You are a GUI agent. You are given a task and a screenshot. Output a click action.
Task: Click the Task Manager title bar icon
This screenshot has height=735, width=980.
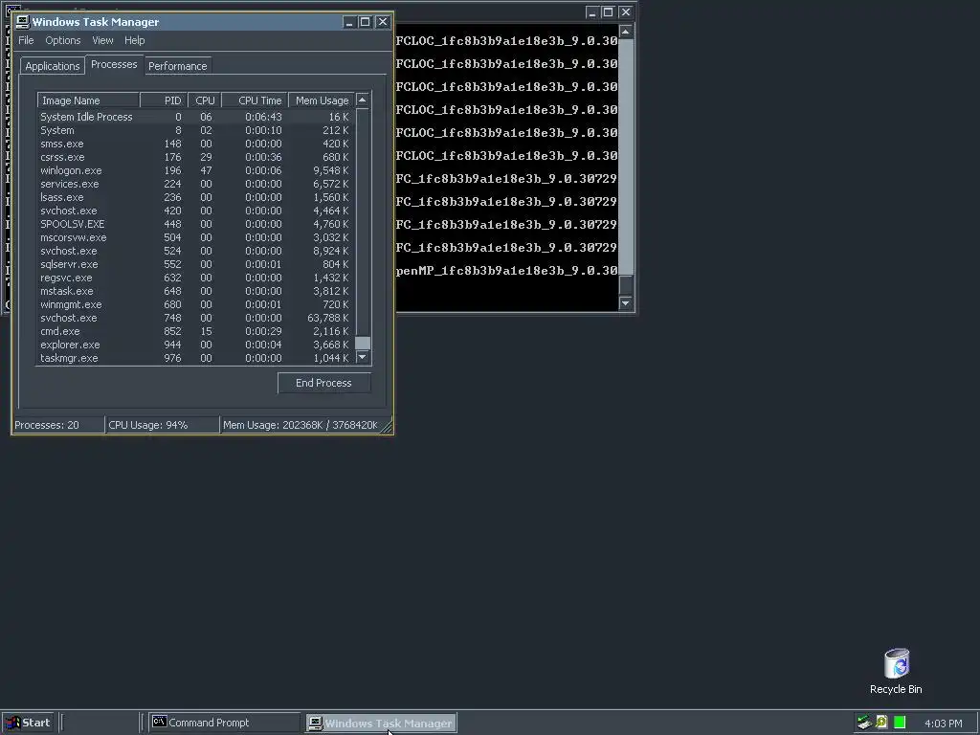23,22
